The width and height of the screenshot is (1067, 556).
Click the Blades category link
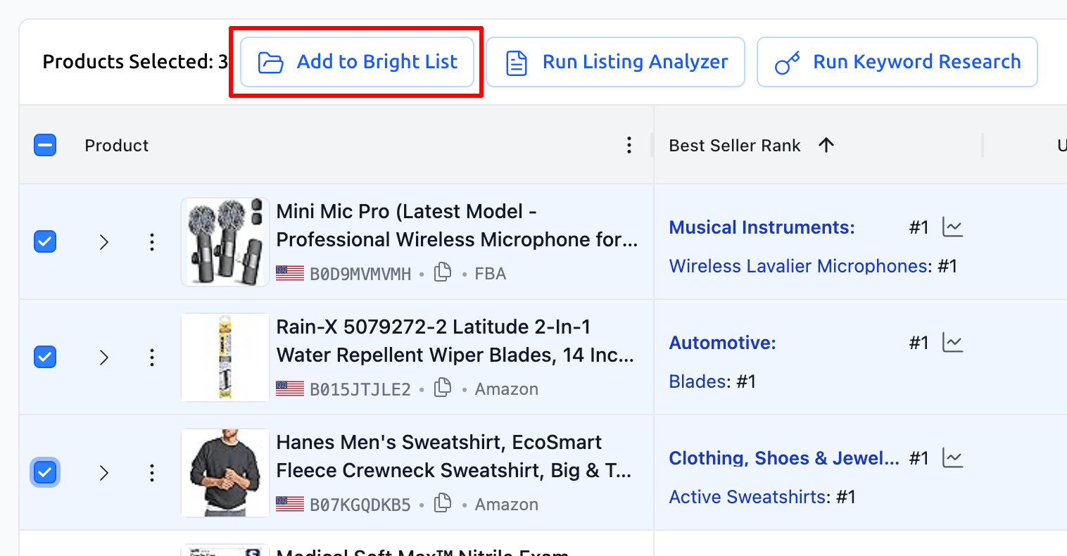point(697,381)
